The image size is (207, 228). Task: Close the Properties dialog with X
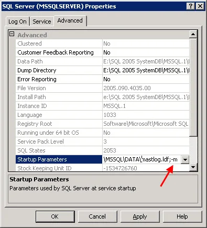click(x=200, y=6)
